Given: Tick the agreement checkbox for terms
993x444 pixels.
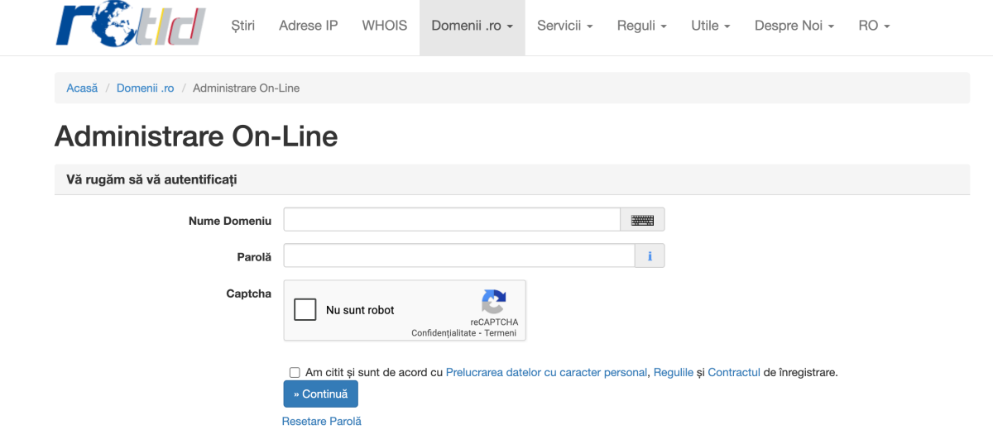Looking at the screenshot, I should 295,373.
